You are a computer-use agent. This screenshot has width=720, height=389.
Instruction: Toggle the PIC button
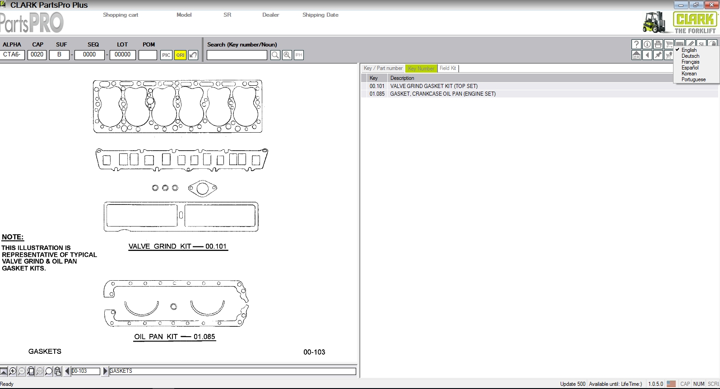pos(166,55)
